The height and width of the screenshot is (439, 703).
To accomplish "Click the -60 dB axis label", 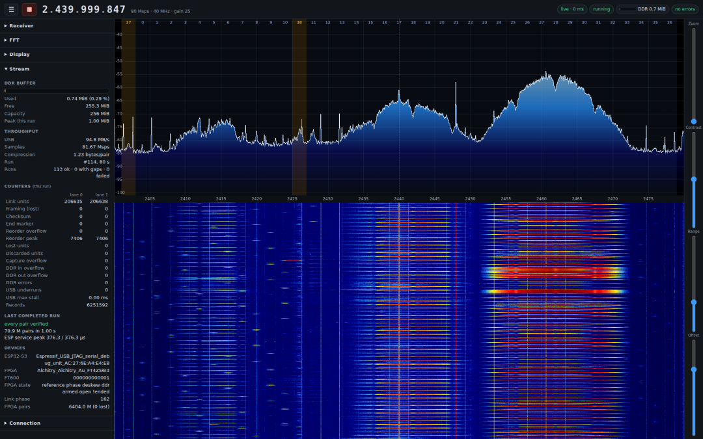I will pyautogui.click(x=119, y=87).
